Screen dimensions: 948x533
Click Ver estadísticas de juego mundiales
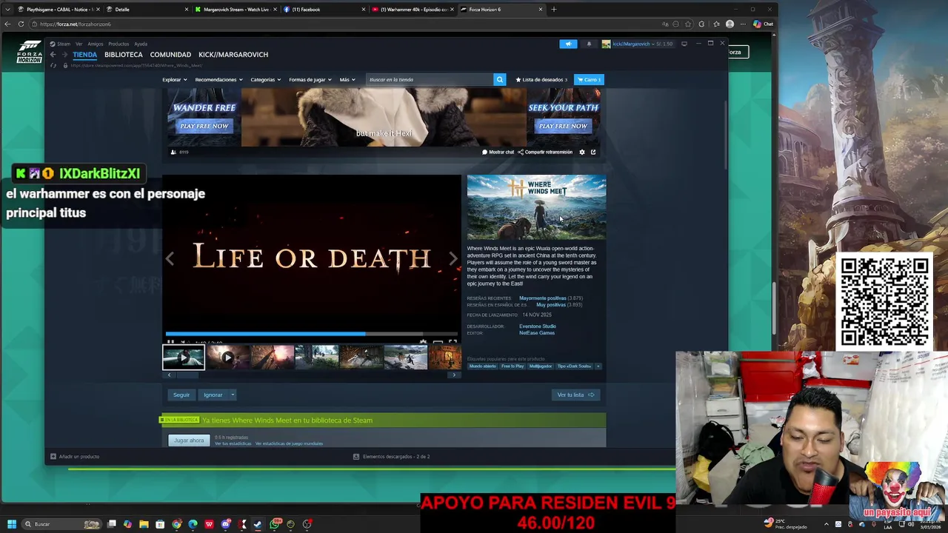tap(289, 443)
